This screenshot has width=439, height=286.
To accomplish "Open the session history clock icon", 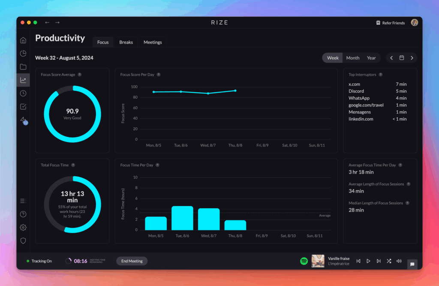I will click(x=23, y=93).
